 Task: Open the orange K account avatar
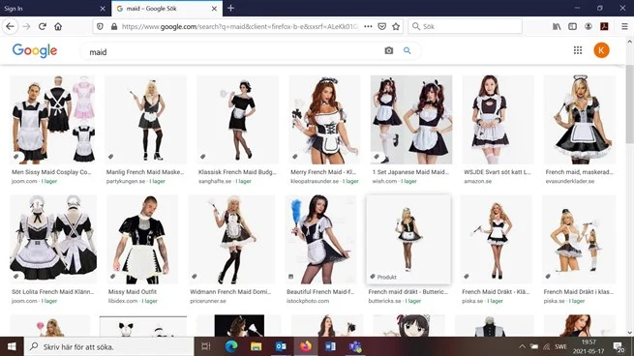pos(601,50)
